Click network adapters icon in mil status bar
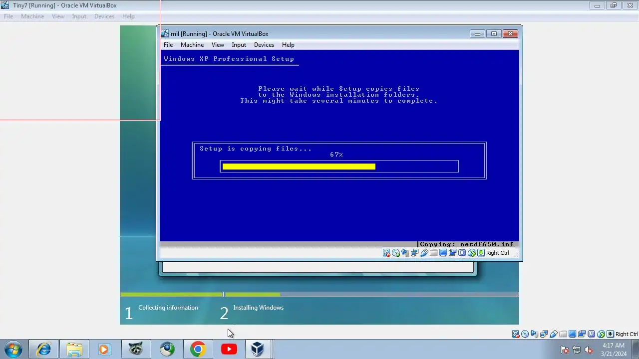Screen dimensions: 639x359 (414, 253)
